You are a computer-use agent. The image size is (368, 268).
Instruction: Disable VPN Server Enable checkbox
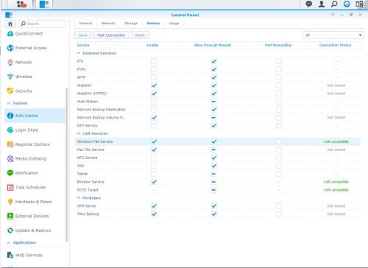[x=154, y=206]
